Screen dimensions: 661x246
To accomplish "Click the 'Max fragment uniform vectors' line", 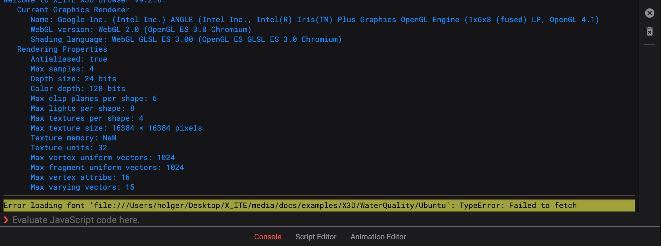I will [x=107, y=168].
